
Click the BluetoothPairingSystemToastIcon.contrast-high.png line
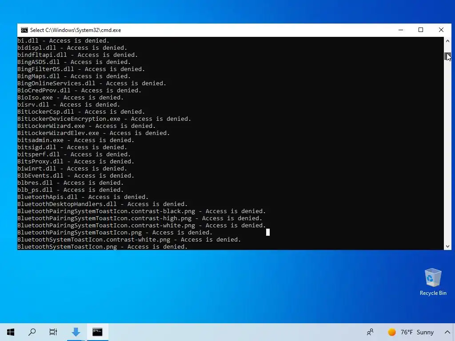[140, 218]
